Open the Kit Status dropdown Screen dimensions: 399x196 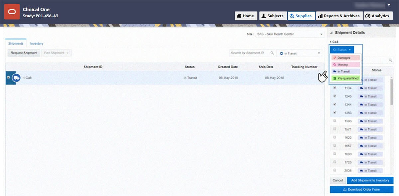pos(342,50)
